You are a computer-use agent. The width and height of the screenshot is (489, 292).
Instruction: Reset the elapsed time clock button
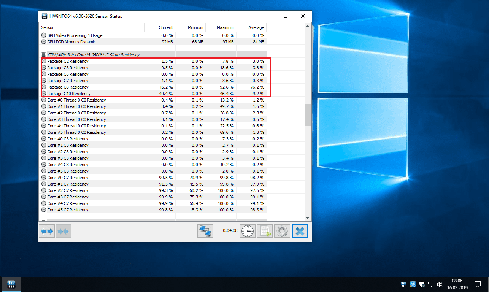point(248,231)
